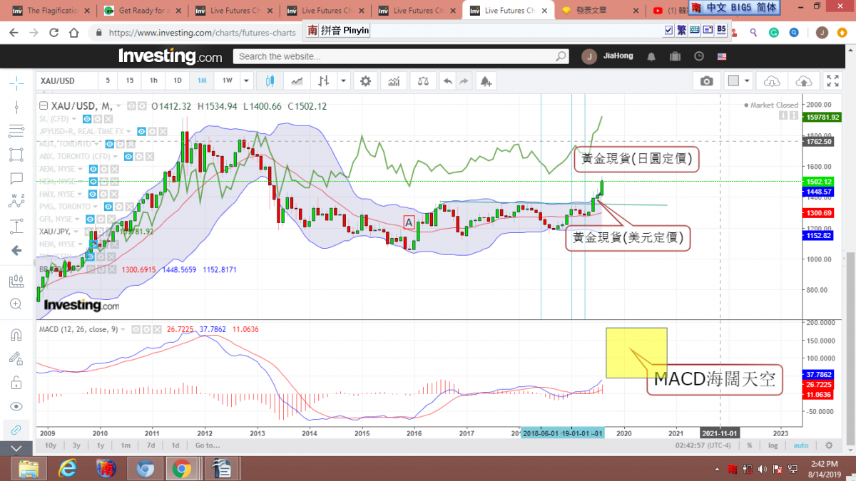The height and width of the screenshot is (481, 856).
Task: Hide the SI (CFD) series
Action: coord(87,118)
